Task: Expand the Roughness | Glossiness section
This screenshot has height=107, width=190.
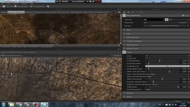Action: 156,41
